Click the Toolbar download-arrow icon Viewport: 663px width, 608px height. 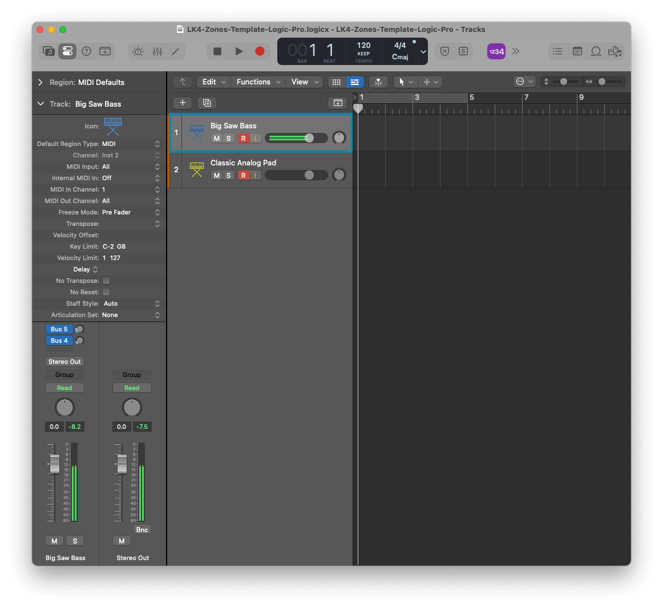click(x=105, y=51)
